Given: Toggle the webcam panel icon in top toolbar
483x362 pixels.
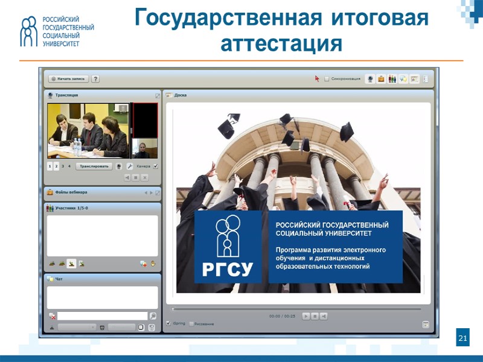Looking at the screenshot, I should pos(370,79).
